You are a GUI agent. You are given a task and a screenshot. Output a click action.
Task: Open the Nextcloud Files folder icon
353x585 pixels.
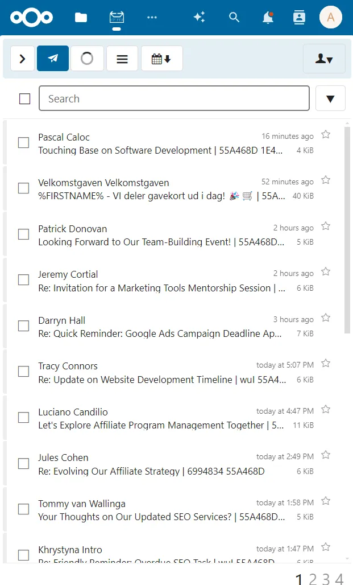81,18
